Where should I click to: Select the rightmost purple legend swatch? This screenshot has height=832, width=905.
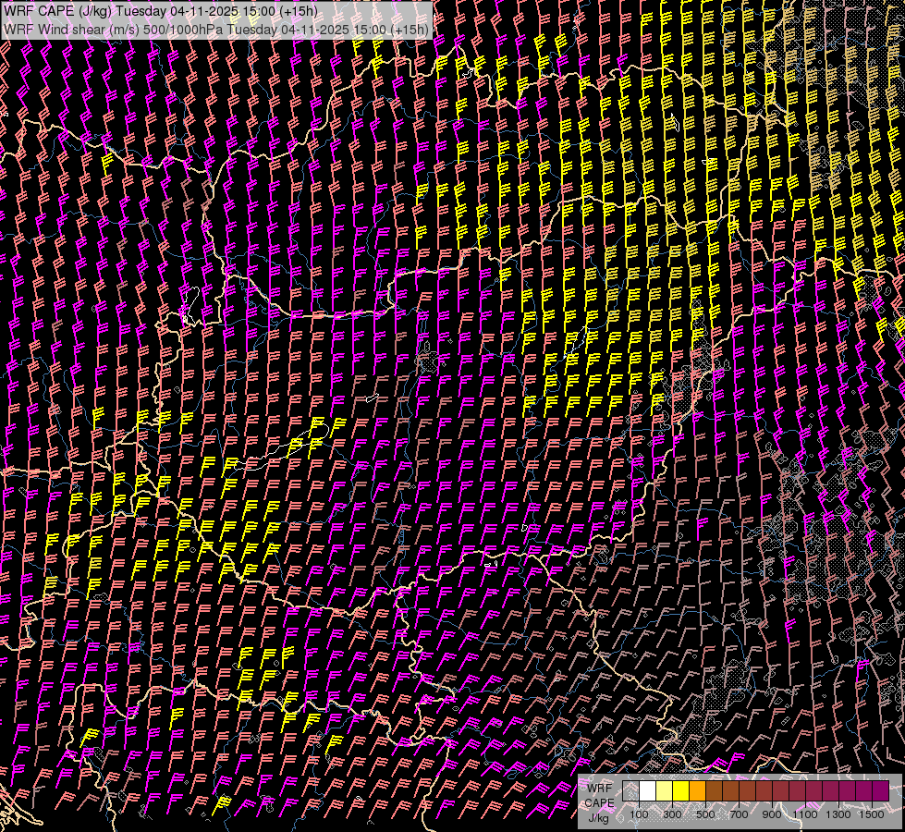tap(881, 790)
